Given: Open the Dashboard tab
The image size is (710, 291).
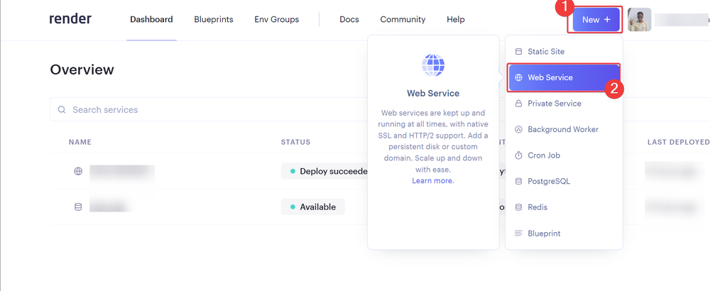Looking at the screenshot, I should pos(151,19).
